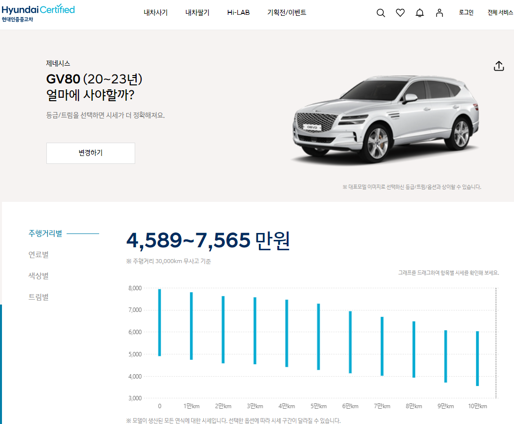Click the 1만km axis label
514x424 pixels.
pos(191,406)
